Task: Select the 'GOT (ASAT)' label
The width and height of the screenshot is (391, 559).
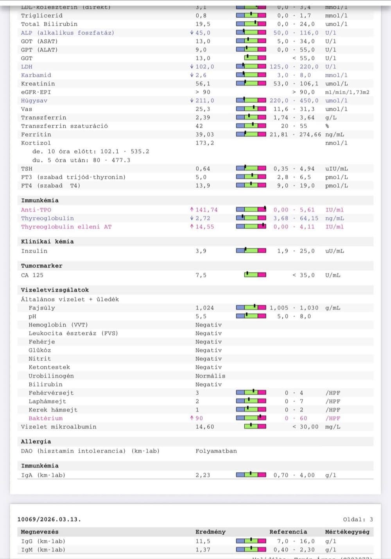Action: point(39,41)
